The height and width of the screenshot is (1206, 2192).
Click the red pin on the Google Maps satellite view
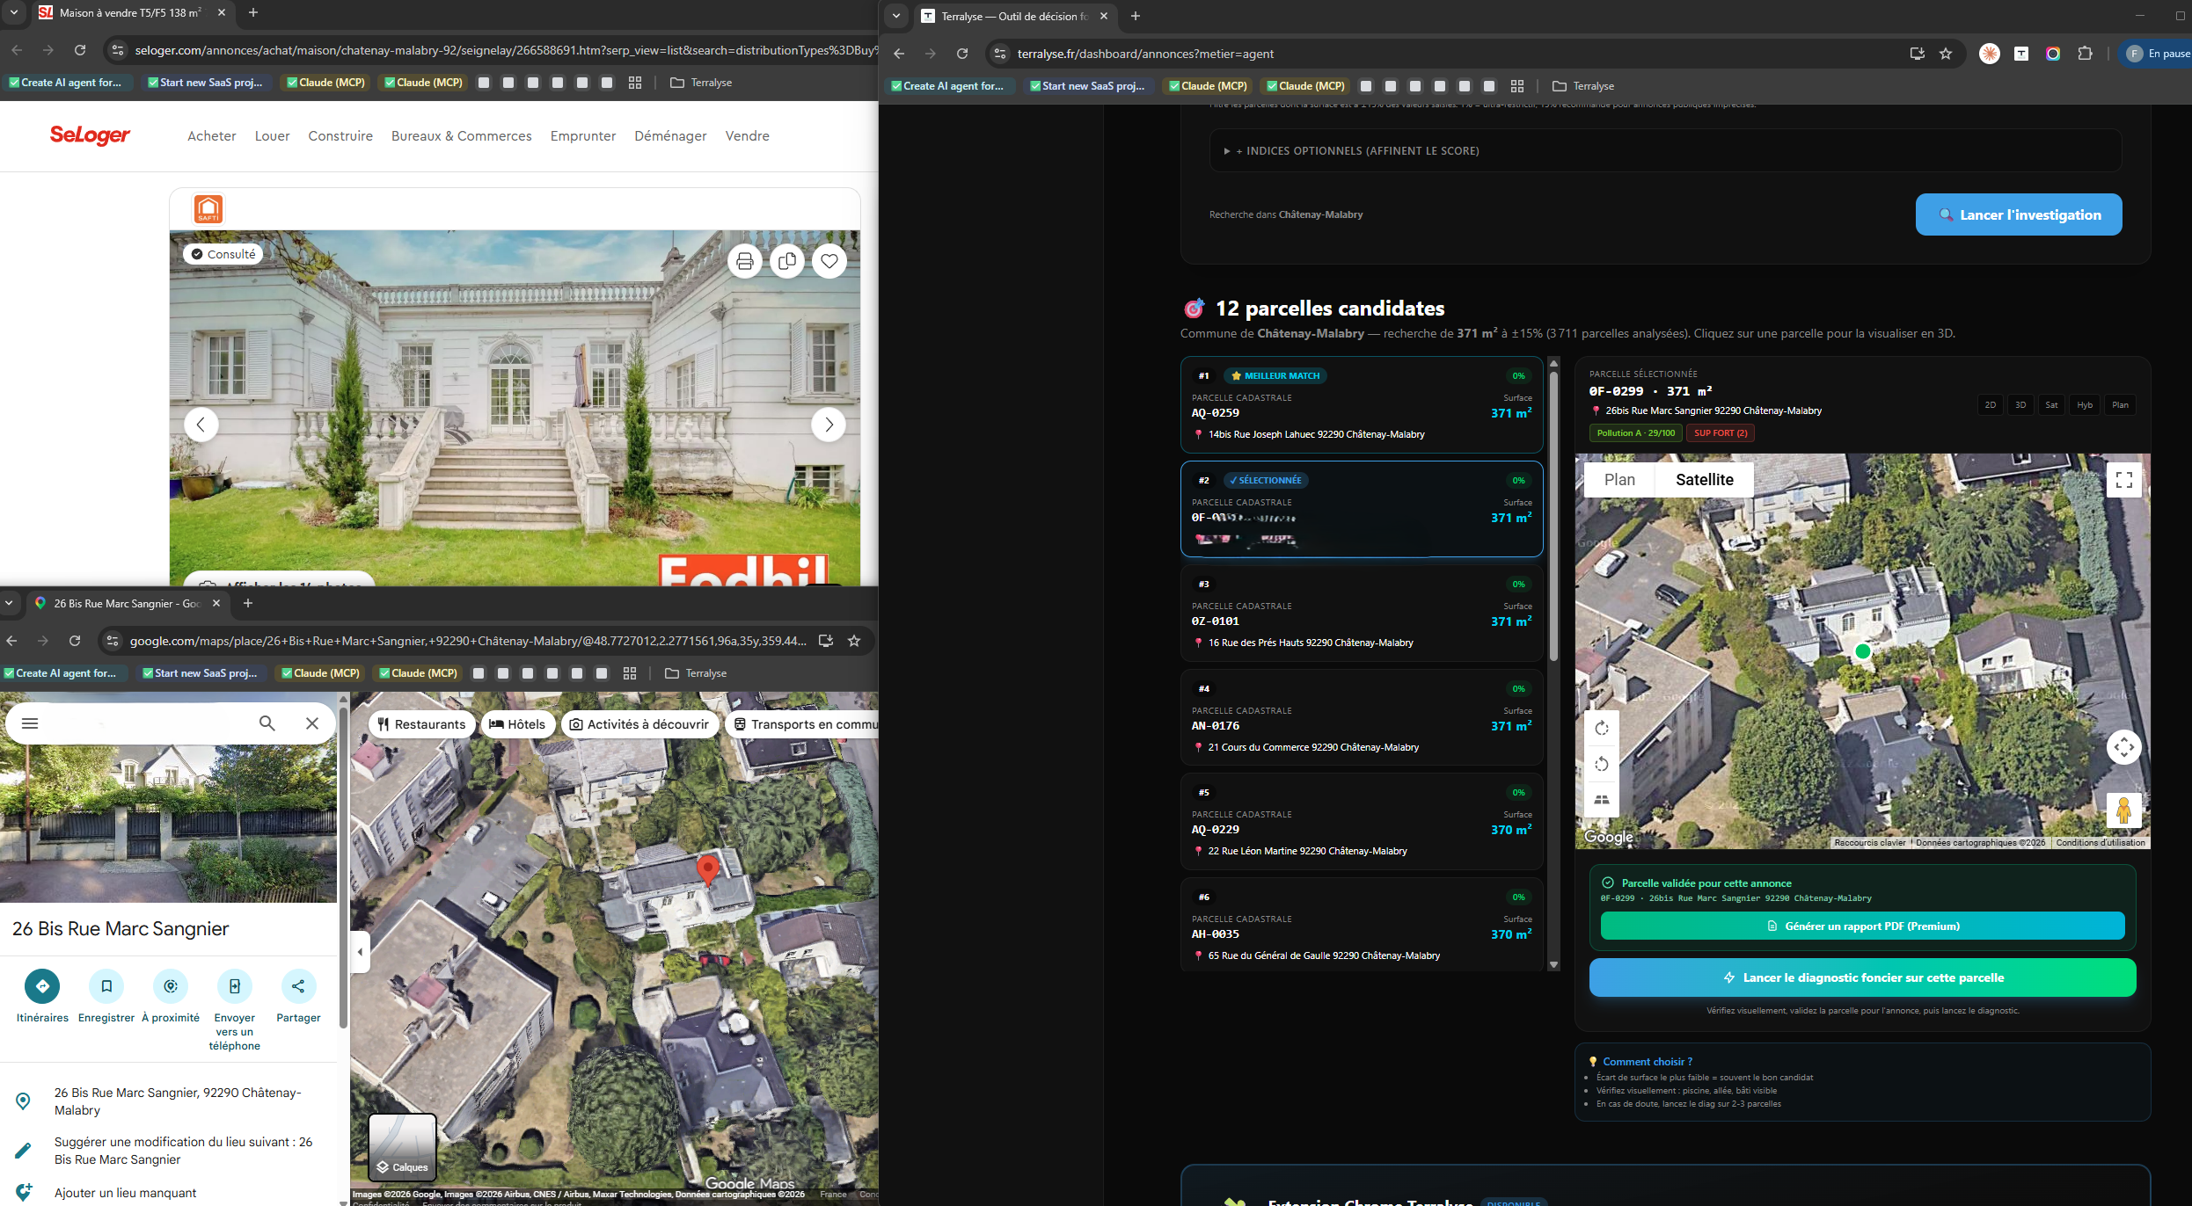pyautogui.click(x=707, y=869)
